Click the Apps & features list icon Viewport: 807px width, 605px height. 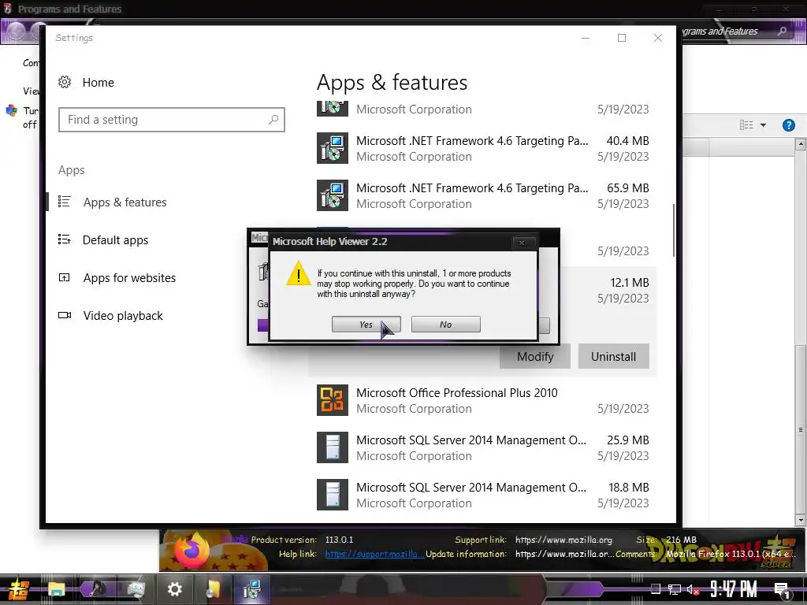(x=65, y=202)
